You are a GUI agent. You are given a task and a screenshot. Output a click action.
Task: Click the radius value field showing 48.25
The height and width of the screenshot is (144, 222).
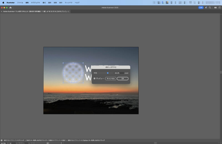click(119, 73)
